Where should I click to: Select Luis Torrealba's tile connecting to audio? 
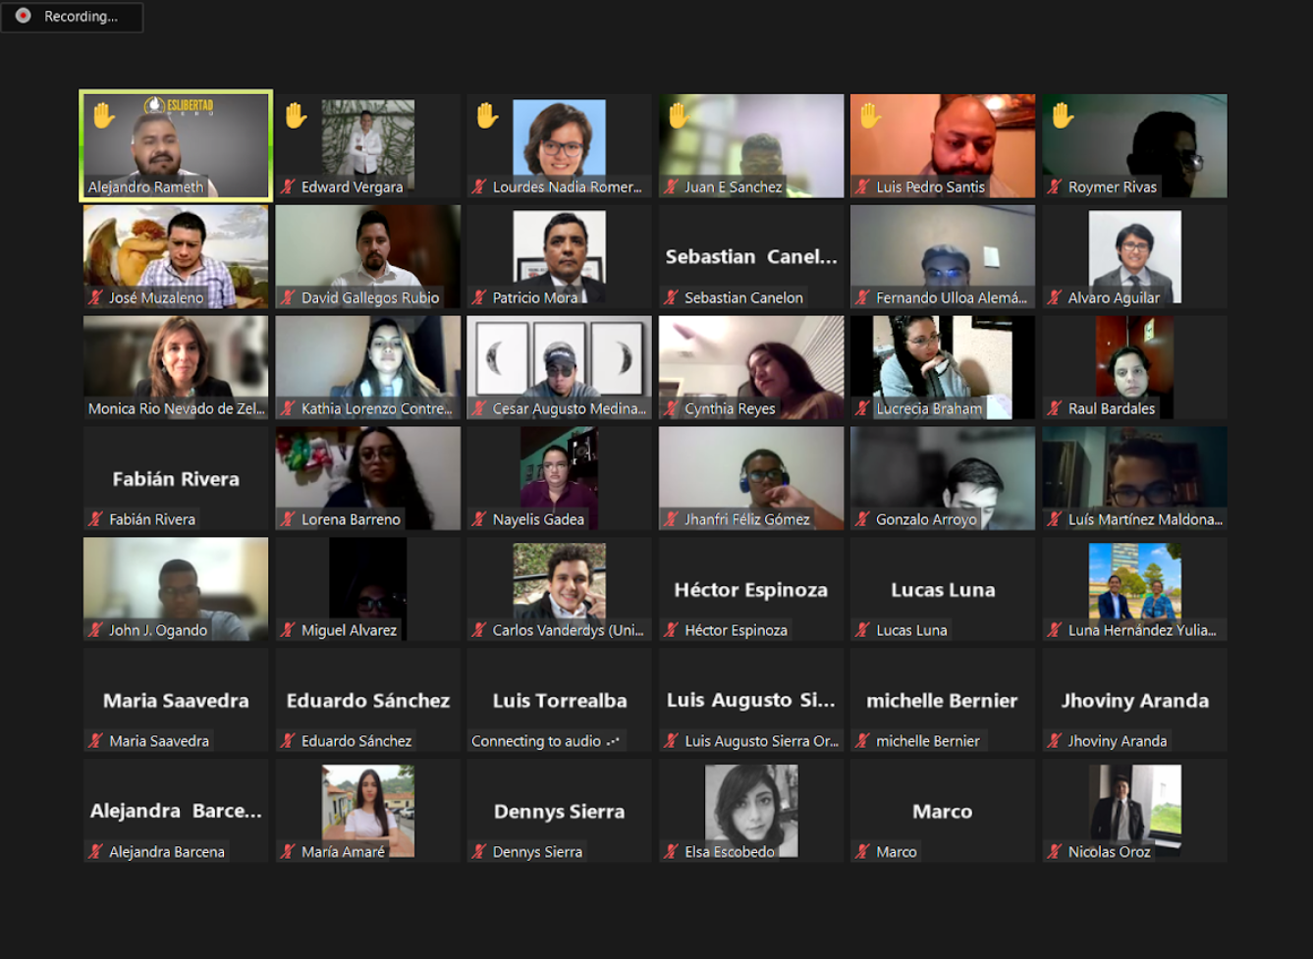coord(560,700)
